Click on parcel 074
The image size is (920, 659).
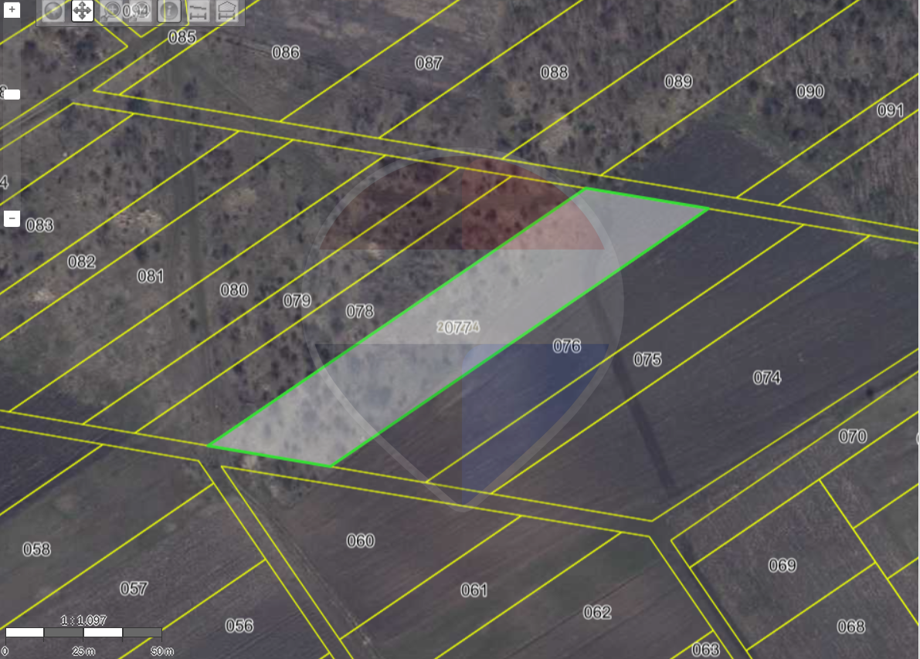click(x=766, y=377)
